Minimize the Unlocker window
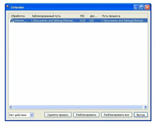 (x=136, y=7)
